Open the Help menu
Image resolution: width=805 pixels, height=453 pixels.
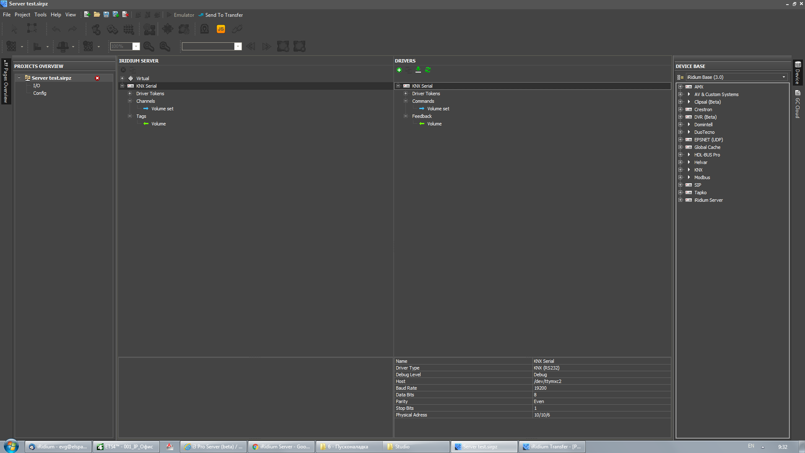pos(56,15)
